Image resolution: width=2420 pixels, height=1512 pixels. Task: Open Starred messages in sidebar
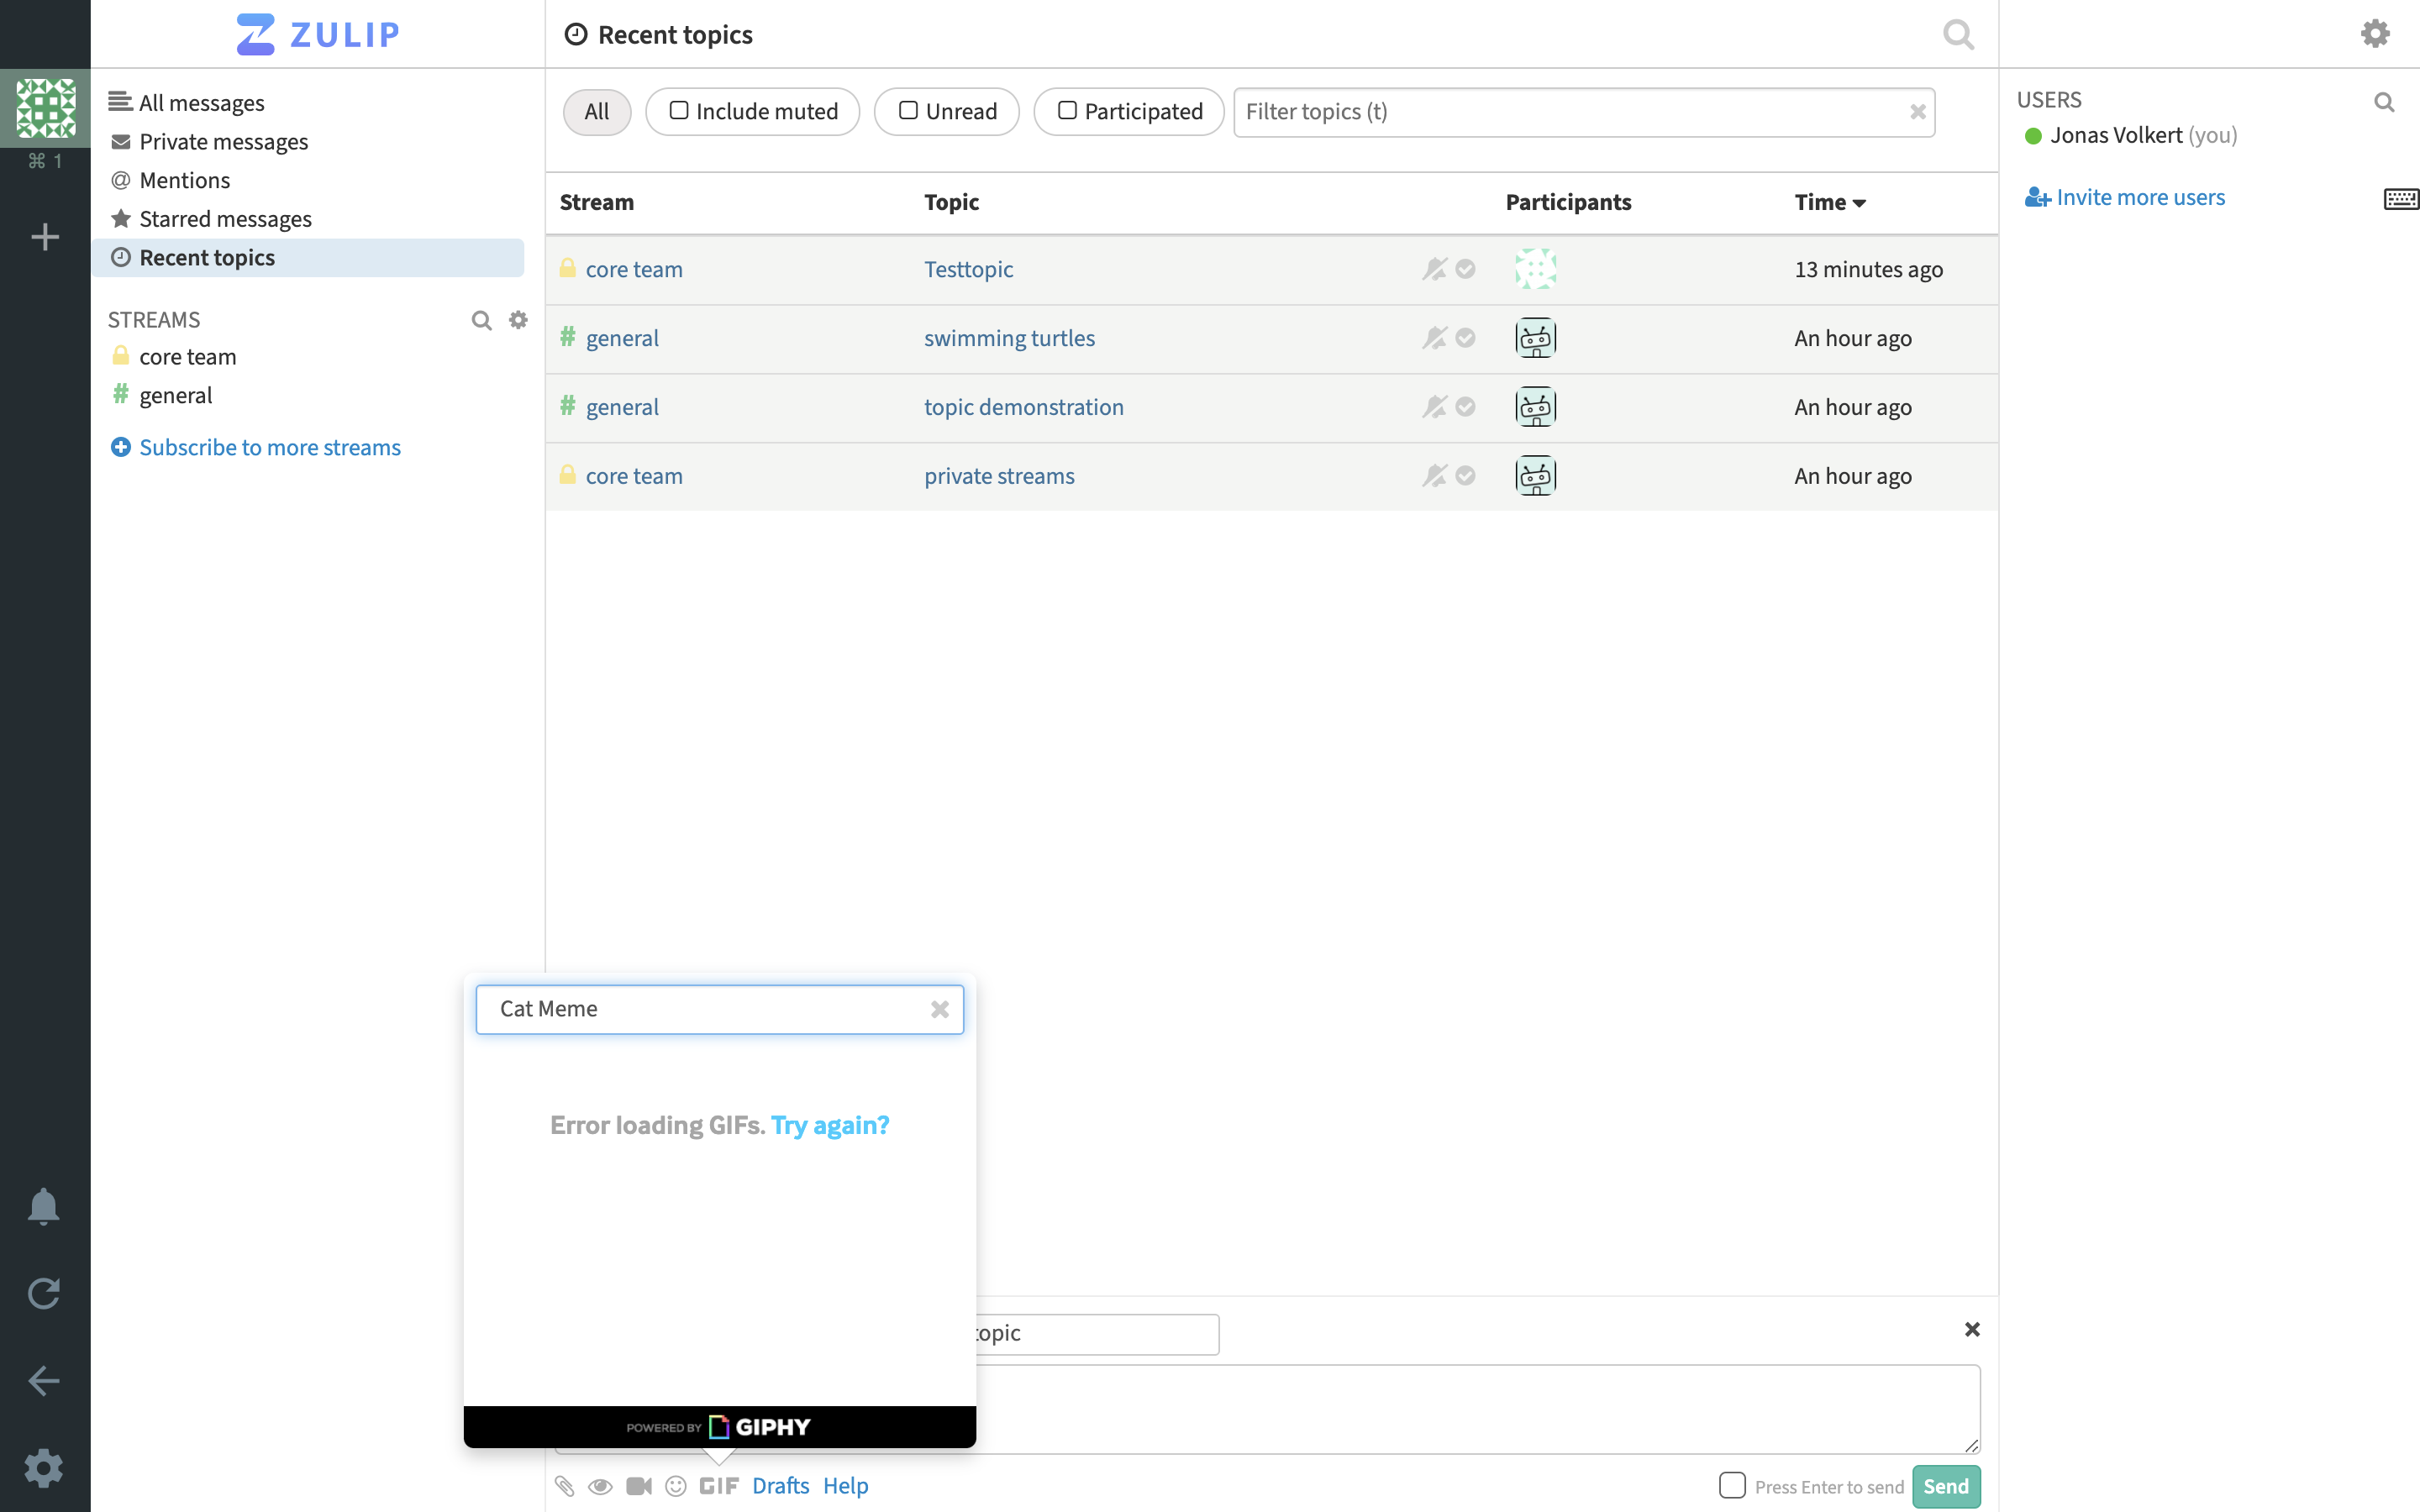click(x=225, y=219)
